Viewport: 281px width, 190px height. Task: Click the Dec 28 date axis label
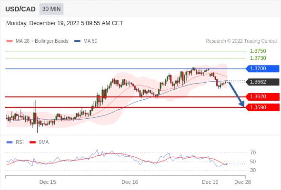(x=242, y=182)
